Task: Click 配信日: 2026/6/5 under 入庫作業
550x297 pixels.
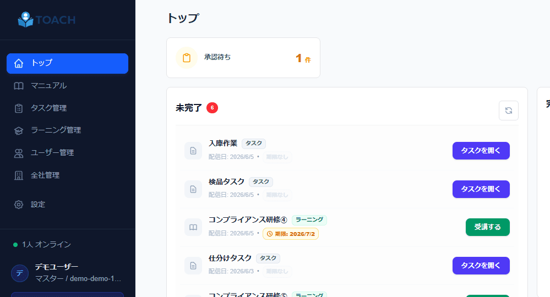Action: (231, 157)
